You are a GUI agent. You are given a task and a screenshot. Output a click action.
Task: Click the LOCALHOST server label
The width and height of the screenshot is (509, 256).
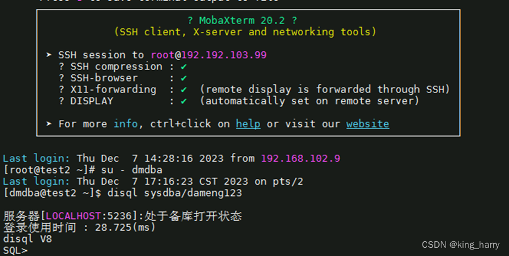tap(73, 216)
